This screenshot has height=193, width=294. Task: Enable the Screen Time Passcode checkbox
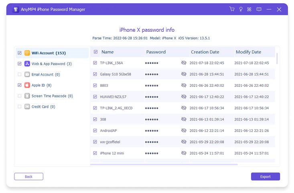[20, 96]
